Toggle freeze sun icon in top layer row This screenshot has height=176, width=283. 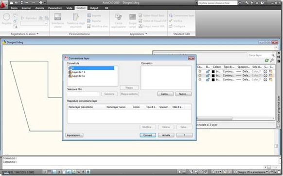click(x=200, y=71)
